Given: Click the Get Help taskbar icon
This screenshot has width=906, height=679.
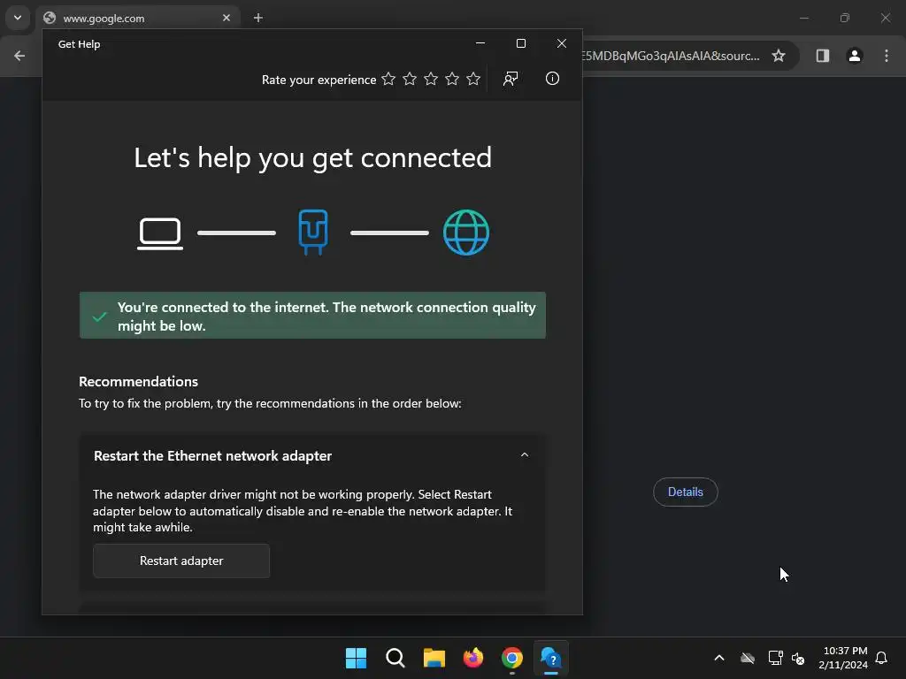Looking at the screenshot, I should (550, 658).
